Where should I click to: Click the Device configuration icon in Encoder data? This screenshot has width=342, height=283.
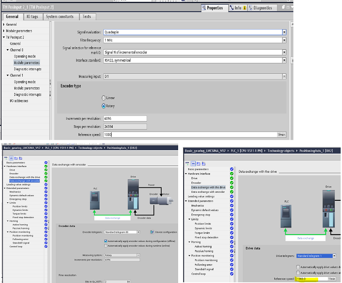pos(151,232)
